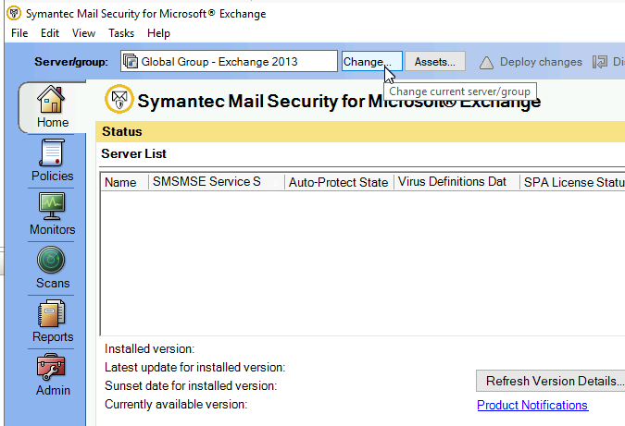Image resolution: width=625 pixels, height=426 pixels.
Task: Click the mail shield logo in header
Action: (x=119, y=99)
